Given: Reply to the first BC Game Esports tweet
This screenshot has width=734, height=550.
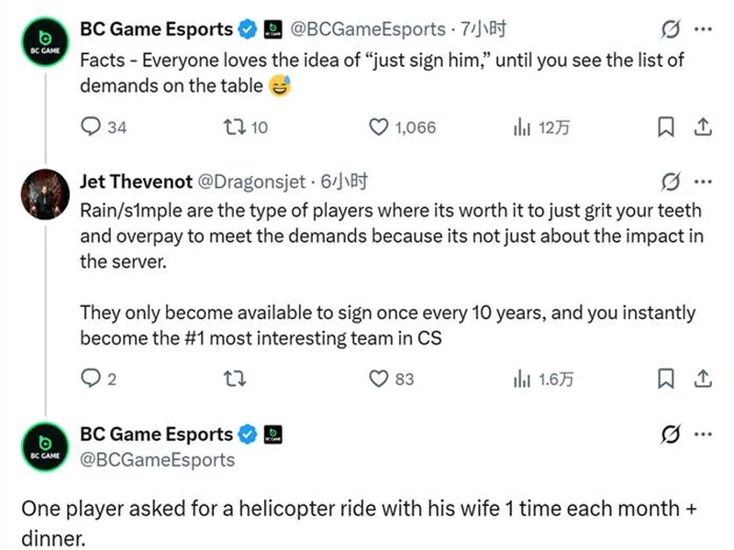Looking at the screenshot, I should (x=91, y=127).
